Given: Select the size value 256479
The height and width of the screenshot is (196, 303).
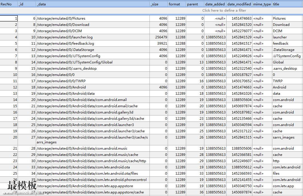Looking at the screenshot, I should coord(159,37).
